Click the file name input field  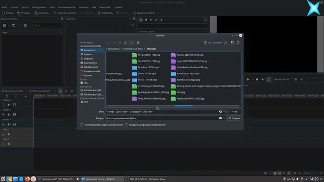tap(162, 112)
